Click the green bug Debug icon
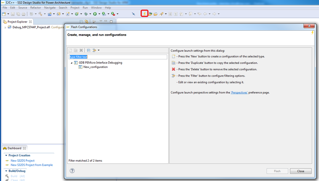 [86, 14]
